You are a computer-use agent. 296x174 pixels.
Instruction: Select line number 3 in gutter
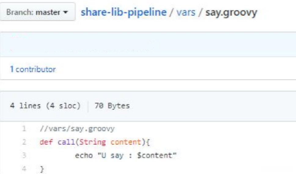click(x=24, y=156)
